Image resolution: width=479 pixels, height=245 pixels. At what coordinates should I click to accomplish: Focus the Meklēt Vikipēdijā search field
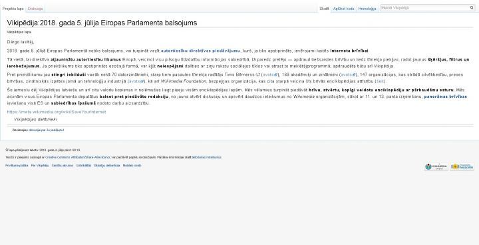[424, 8]
